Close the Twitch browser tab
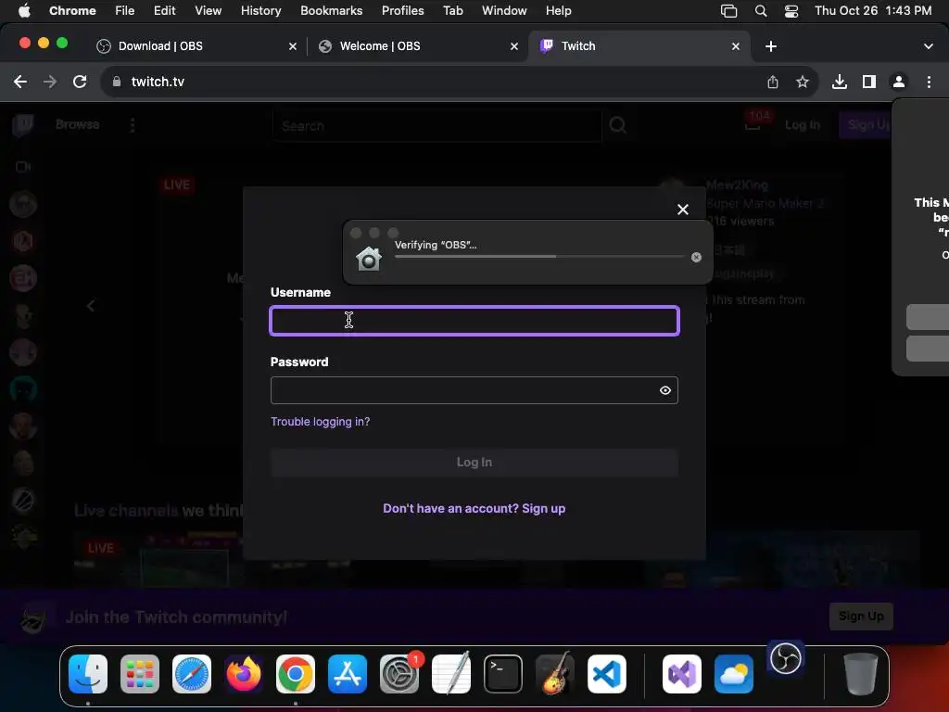 [x=735, y=46]
